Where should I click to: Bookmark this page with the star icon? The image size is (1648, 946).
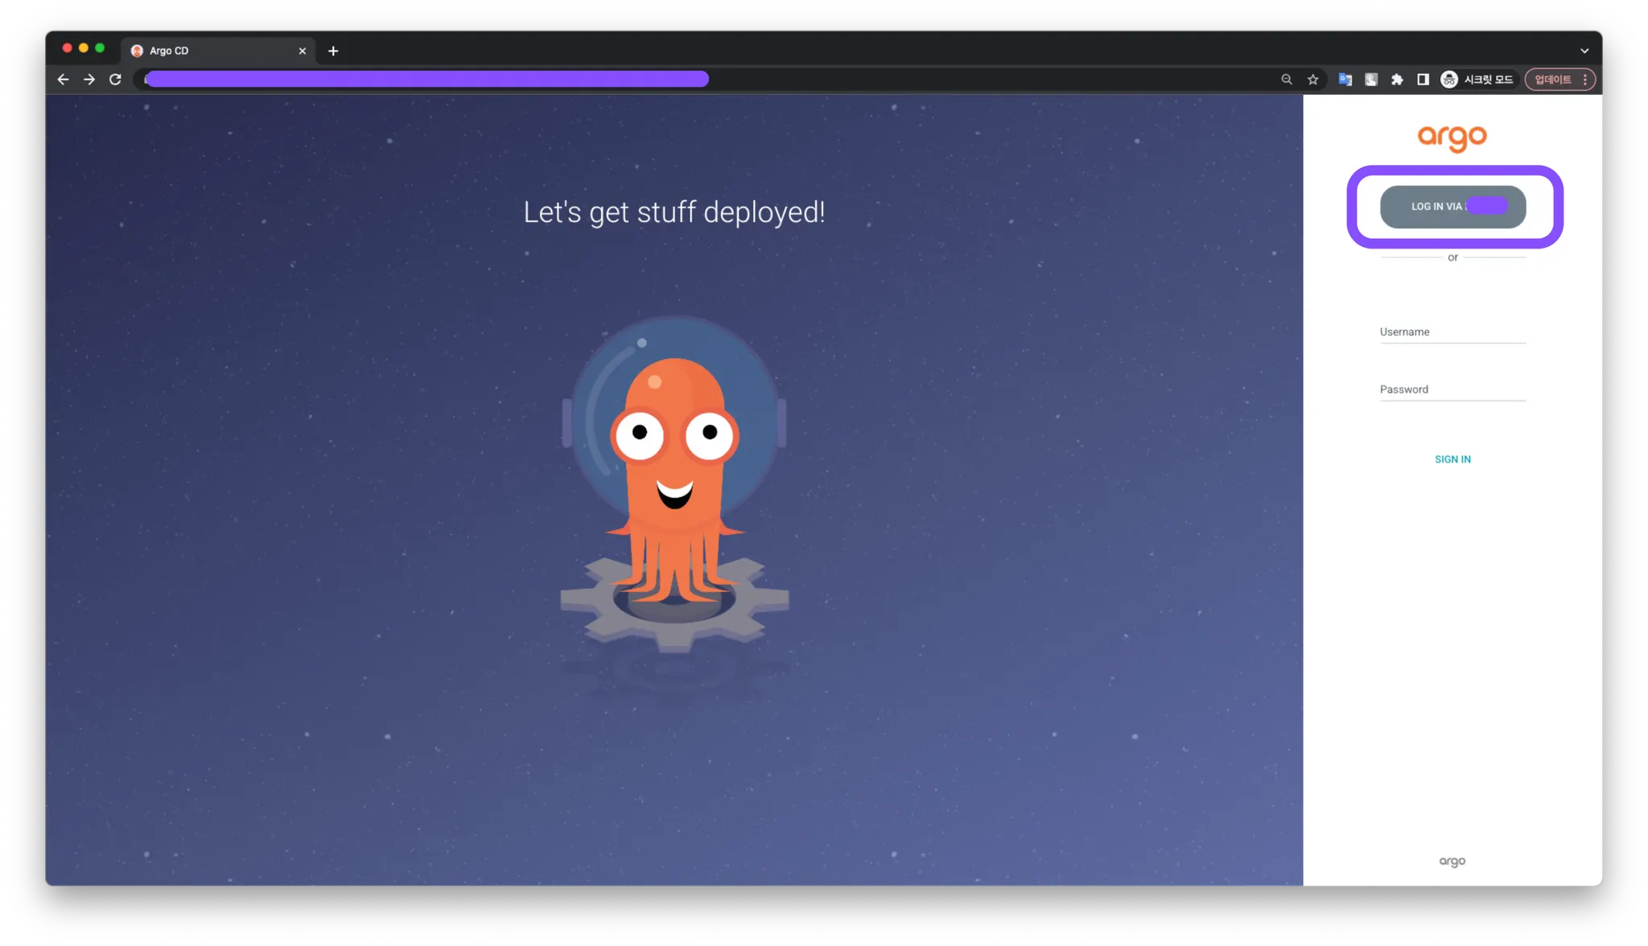[1312, 79]
